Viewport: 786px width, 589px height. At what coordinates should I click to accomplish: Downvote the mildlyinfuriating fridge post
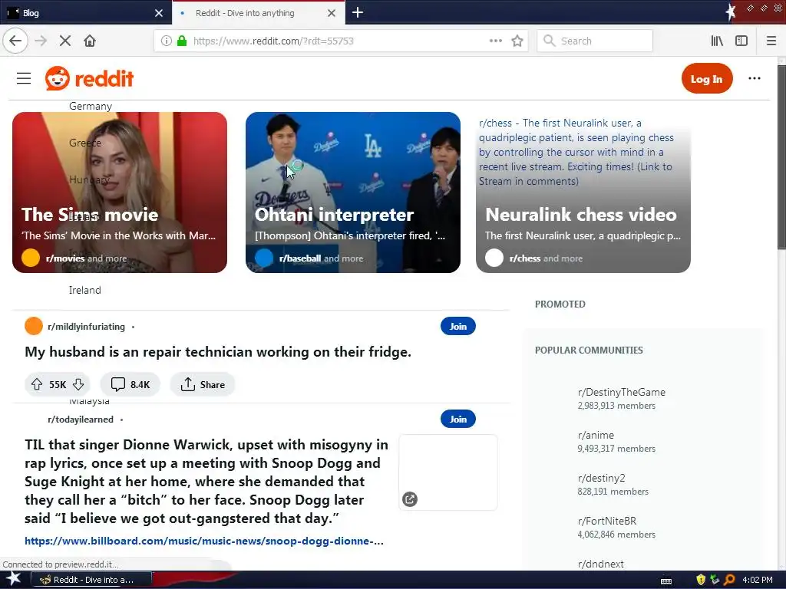click(x=78, y=384)
